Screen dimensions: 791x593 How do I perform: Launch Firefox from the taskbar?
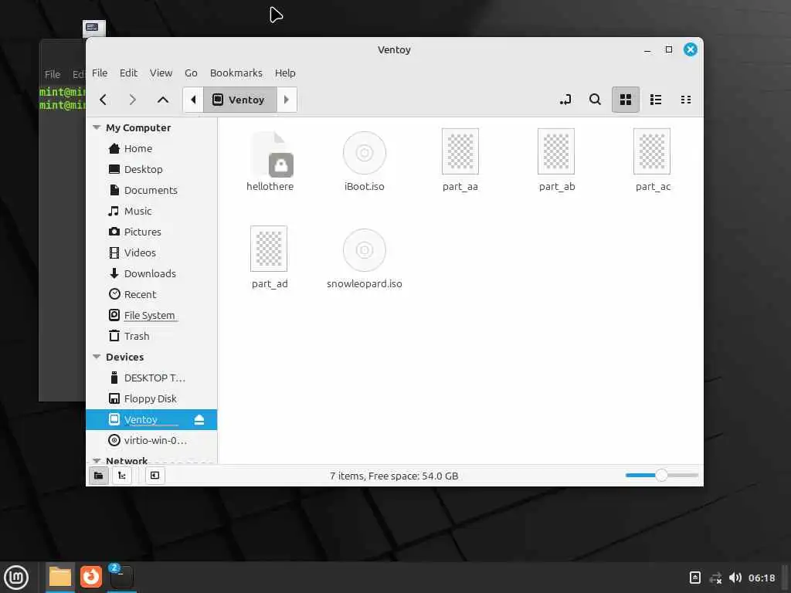coord(91,578)
